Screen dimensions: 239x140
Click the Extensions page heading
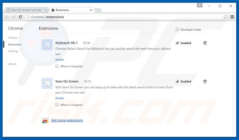coord(48,28)
